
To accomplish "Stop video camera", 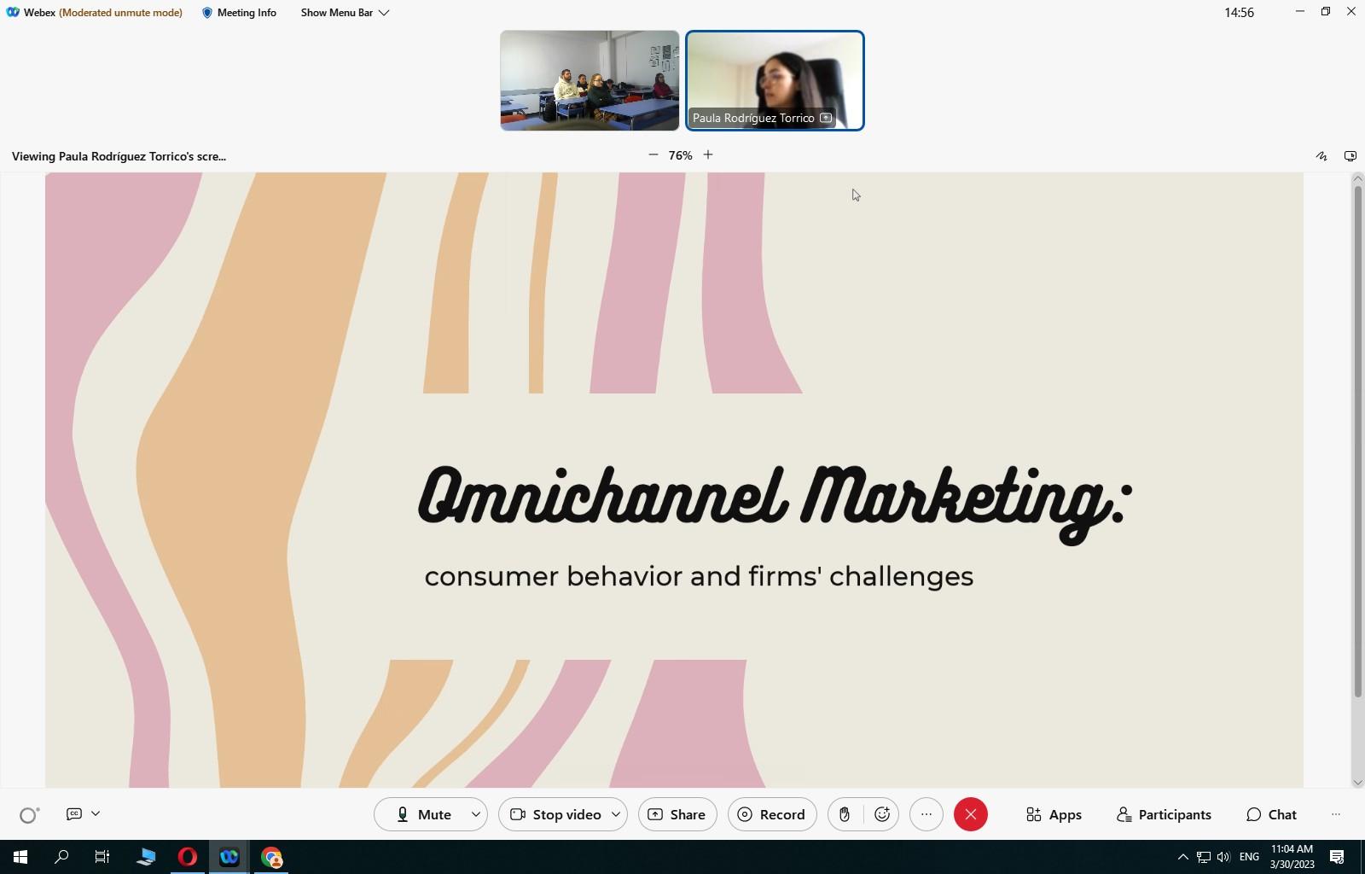I will 555,814.
